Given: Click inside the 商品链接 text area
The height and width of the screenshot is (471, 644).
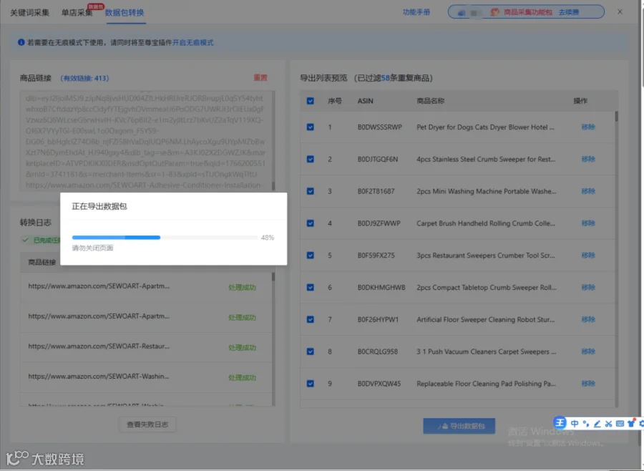Looking at the screenshot, I should [x=145, y=141].
